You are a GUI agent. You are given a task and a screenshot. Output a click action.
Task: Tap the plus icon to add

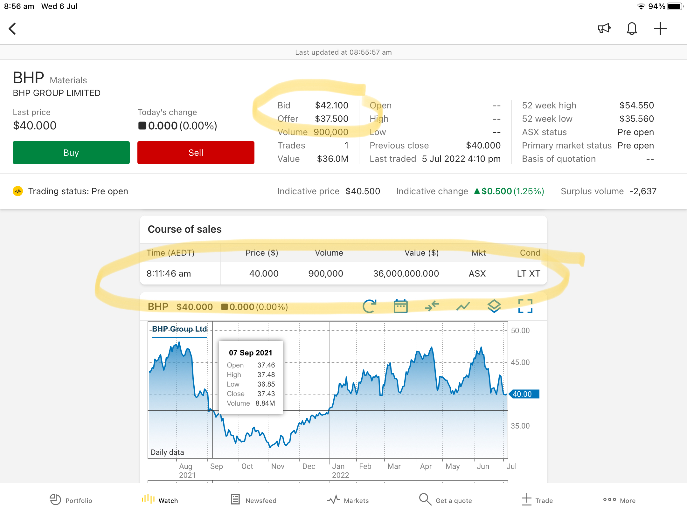tap(660, 29)
